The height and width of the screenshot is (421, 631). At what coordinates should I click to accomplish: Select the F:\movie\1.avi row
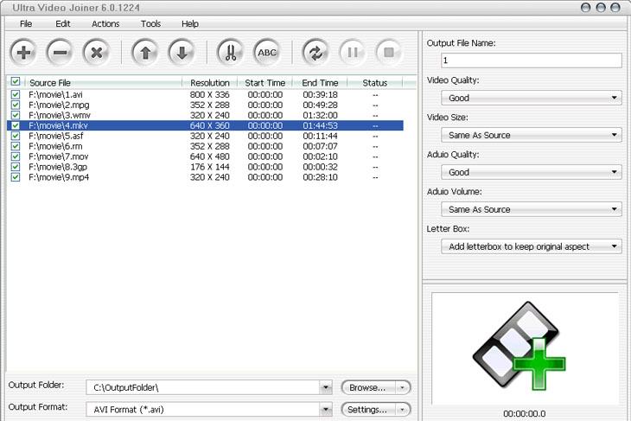coord(205,94)
